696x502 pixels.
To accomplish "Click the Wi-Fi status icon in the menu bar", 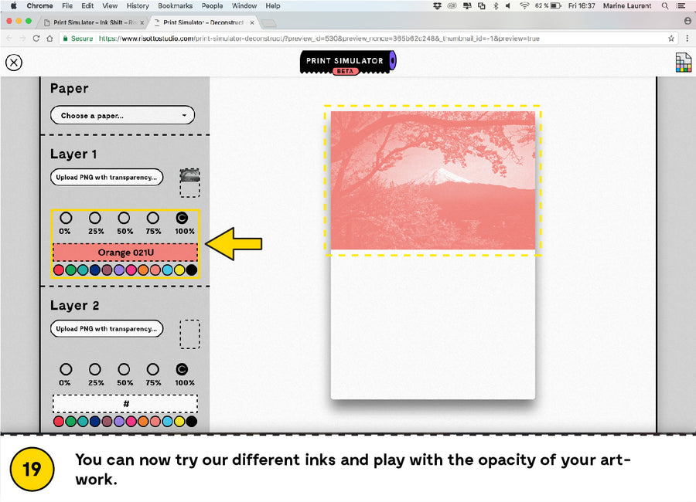I will 524,6.
